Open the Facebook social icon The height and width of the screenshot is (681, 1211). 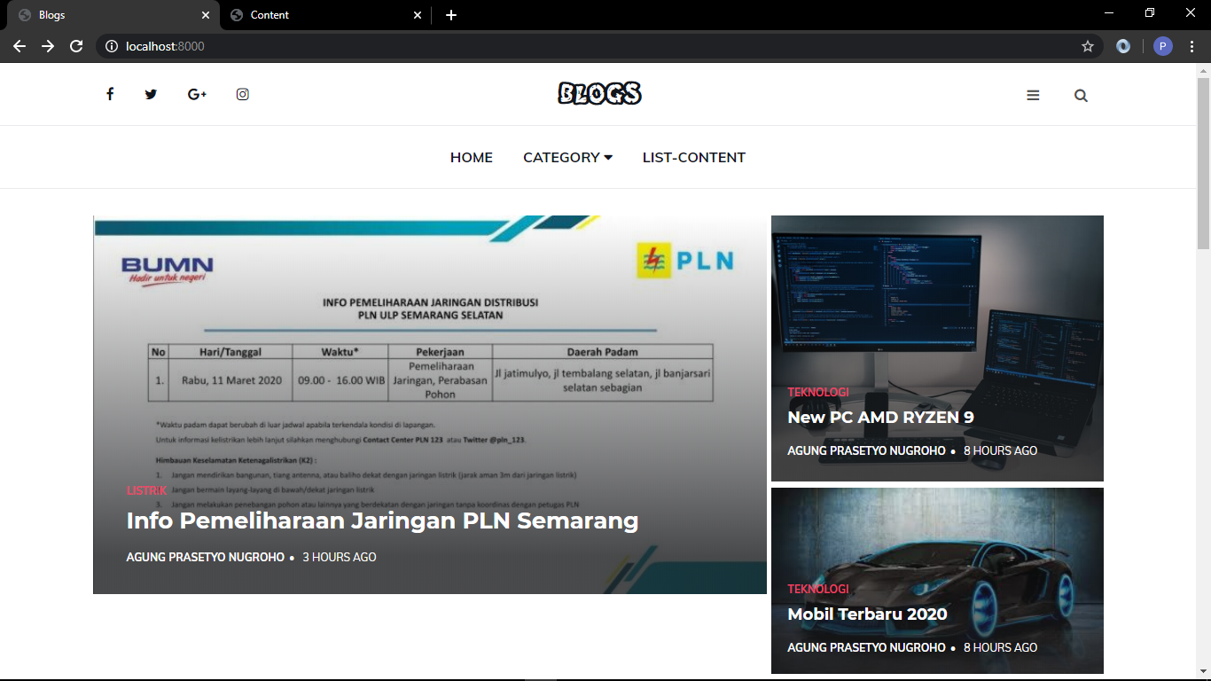110,94
